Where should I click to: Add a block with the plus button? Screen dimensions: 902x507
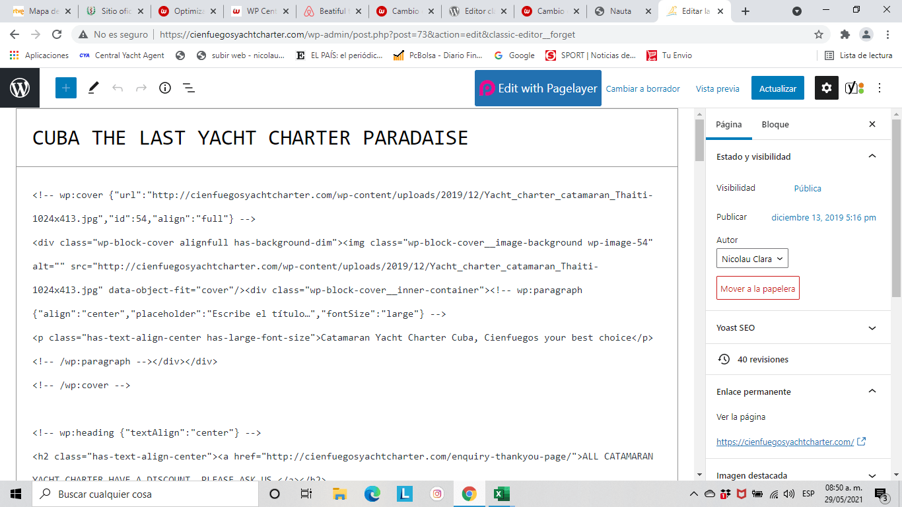point(66,88)
